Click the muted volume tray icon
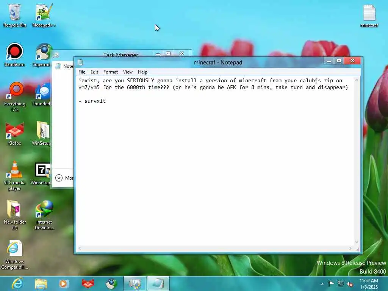Screen dimensions: 388x291 point(350,283)
